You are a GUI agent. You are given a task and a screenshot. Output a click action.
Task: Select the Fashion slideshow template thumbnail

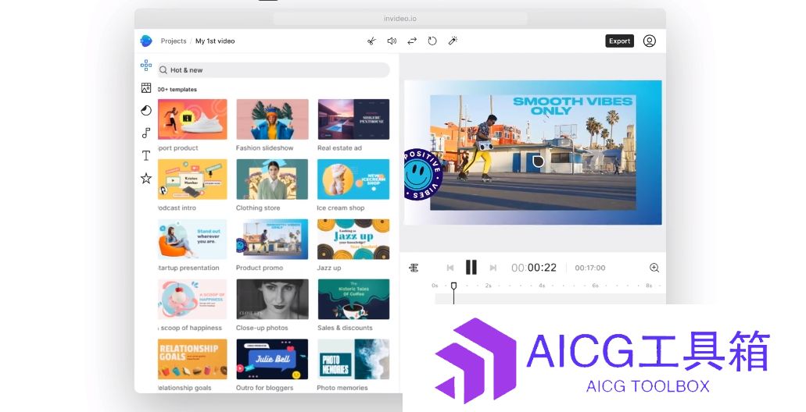pyautogui.click(x=272, y=119)
